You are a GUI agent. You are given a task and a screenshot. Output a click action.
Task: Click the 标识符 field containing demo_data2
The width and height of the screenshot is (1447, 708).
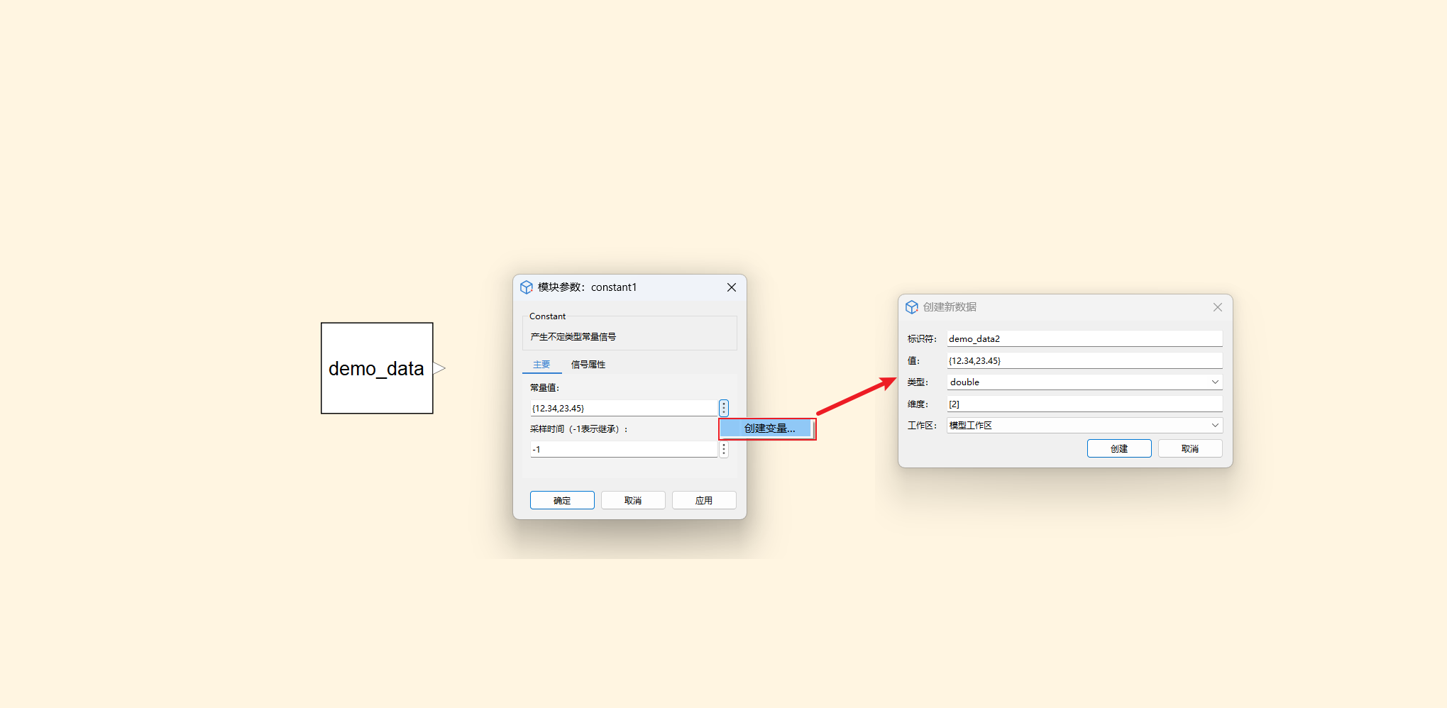coord(1084,339)
